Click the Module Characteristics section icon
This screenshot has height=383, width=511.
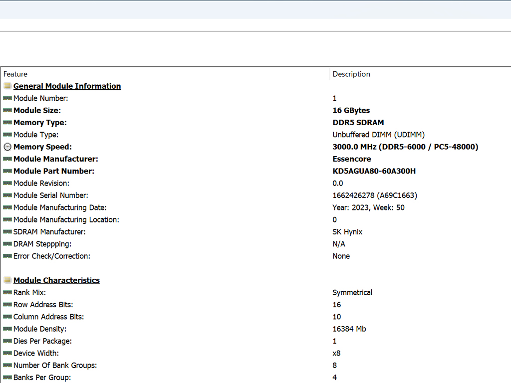(x=7, y=280)
